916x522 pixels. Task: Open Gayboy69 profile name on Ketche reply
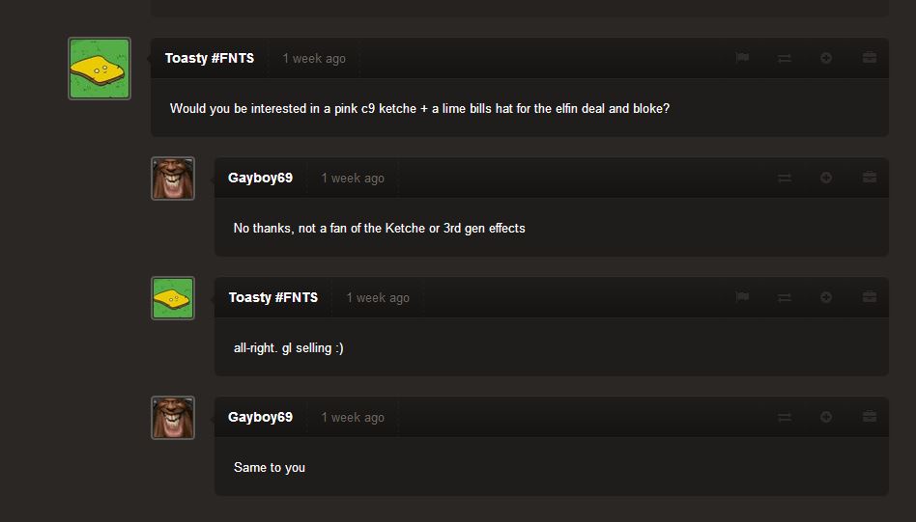coord(260,178)
